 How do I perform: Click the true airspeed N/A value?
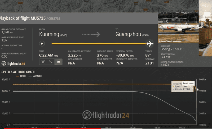coord(100,63)
